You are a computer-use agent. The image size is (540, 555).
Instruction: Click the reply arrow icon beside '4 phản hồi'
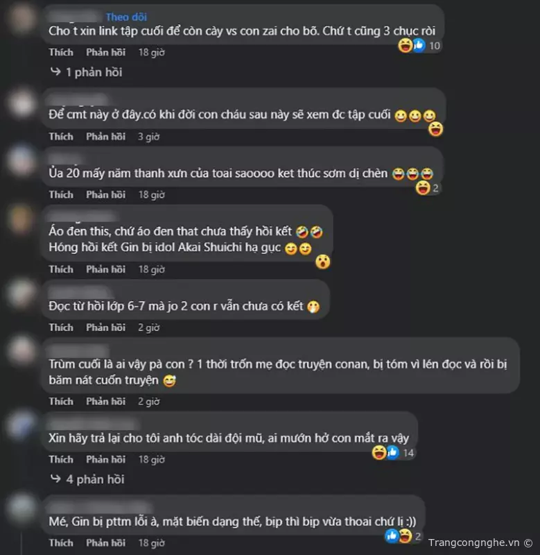(x=56, y=479)
